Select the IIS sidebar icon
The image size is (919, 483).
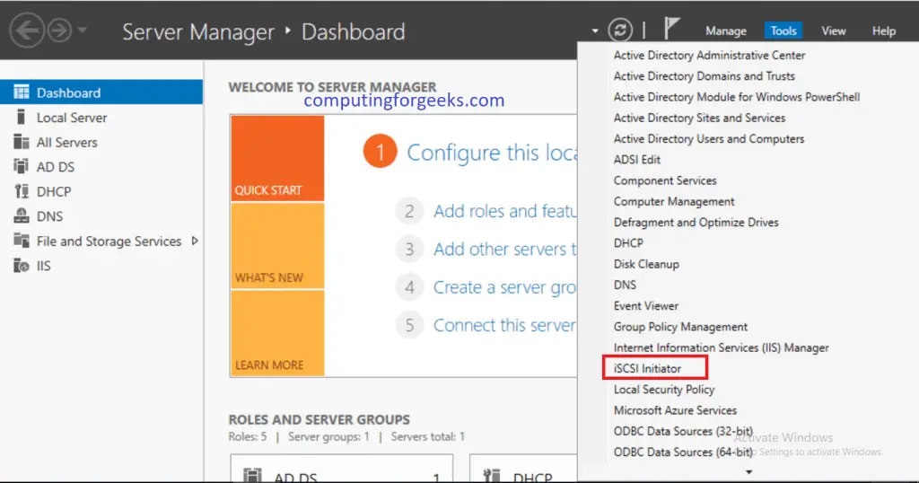[22, 266]
